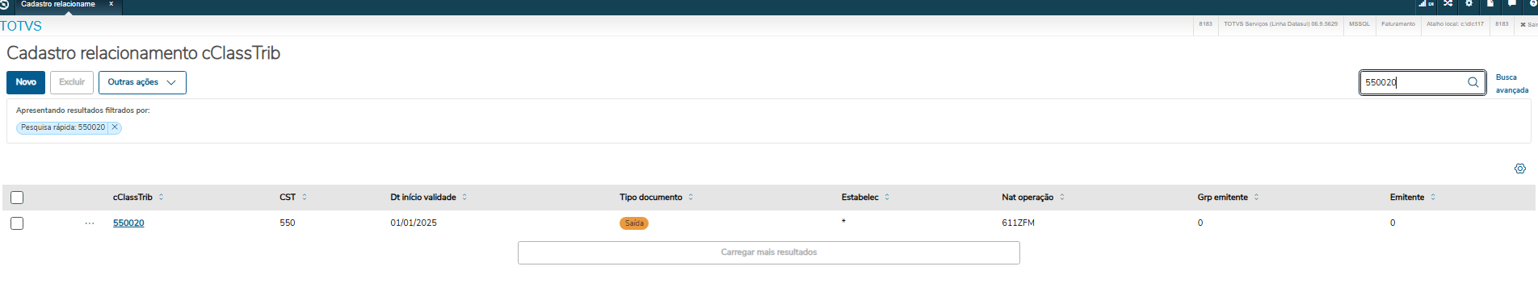Click the Grp emitente value 0
Screen dimensions: 1538x304
[1200, 223]
